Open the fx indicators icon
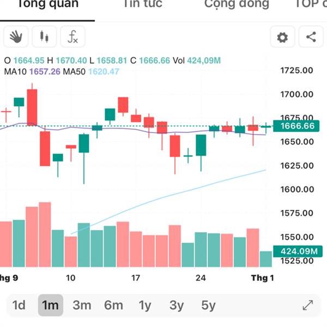 pyautogui.click(x=72, y=37)
